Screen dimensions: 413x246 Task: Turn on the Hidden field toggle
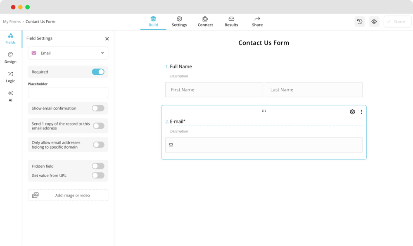(x=98, y=166)
